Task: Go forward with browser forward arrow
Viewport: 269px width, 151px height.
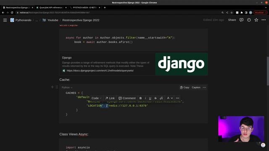Action: (8, 13)
